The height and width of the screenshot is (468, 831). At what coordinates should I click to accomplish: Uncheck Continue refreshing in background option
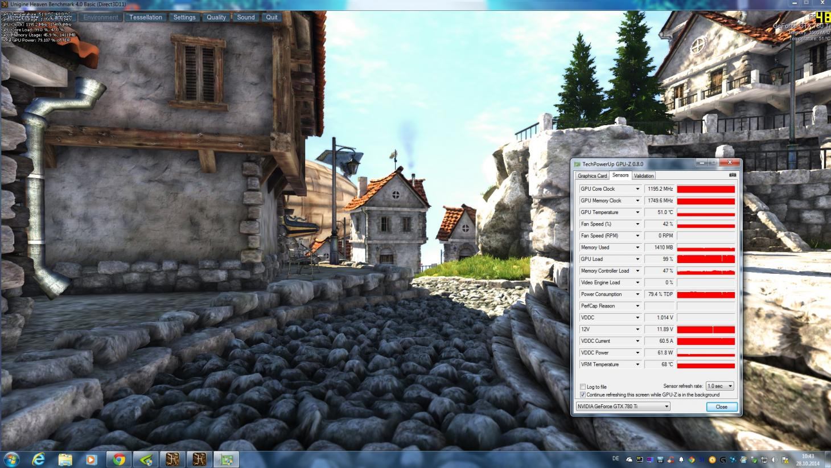(582, 395)
